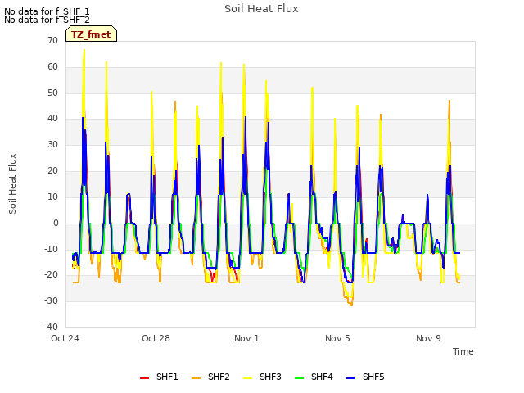The image size is (524, 393).
Task: Click the 70 y-axis tick label
Action: tap(52, 40)
